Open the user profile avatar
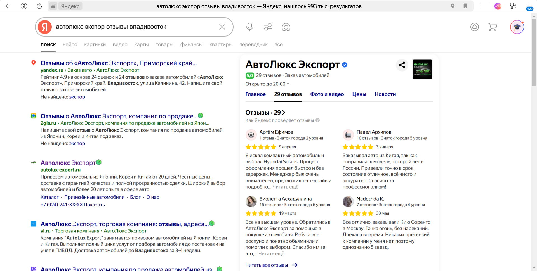 tap(517, 27)
